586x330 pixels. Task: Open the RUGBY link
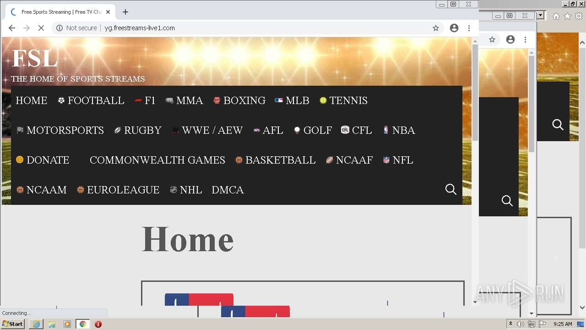pyautogui.click(x=138, y=130)
